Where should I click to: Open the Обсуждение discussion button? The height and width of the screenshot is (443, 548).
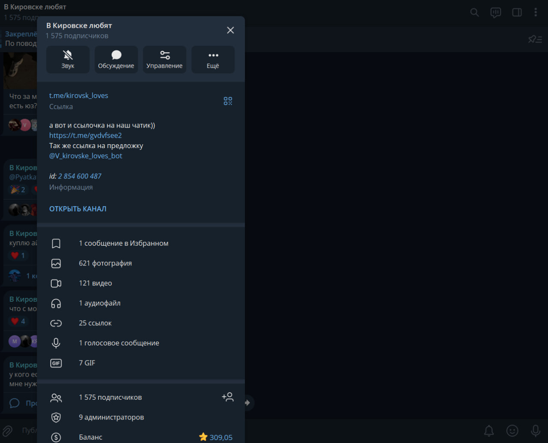coord(116,59)
